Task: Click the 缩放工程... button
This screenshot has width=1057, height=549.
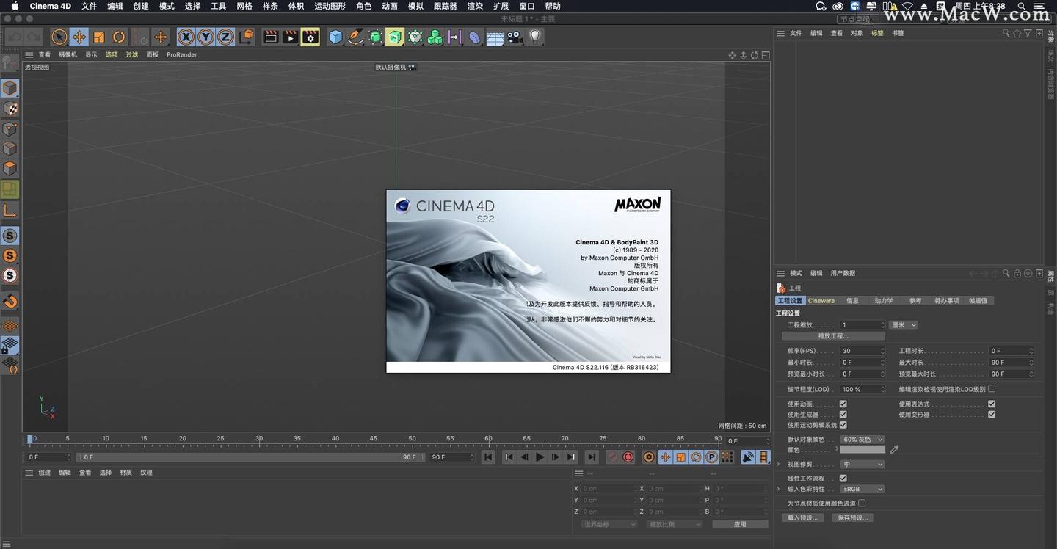Action: click(833, 336)
